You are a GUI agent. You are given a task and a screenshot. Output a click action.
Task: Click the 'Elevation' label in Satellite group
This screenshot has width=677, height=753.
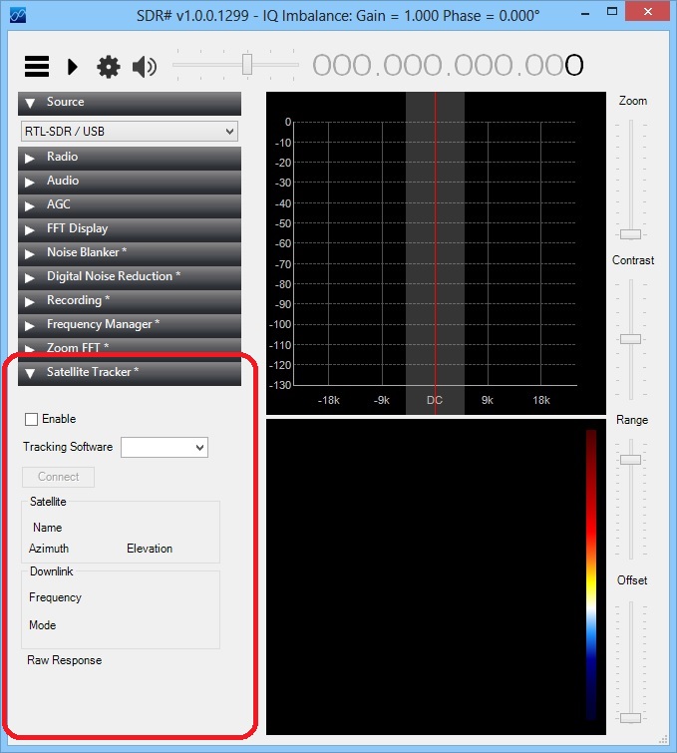[150, 549]
